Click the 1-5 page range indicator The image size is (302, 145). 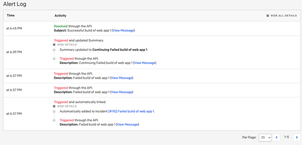click(287, 137)
